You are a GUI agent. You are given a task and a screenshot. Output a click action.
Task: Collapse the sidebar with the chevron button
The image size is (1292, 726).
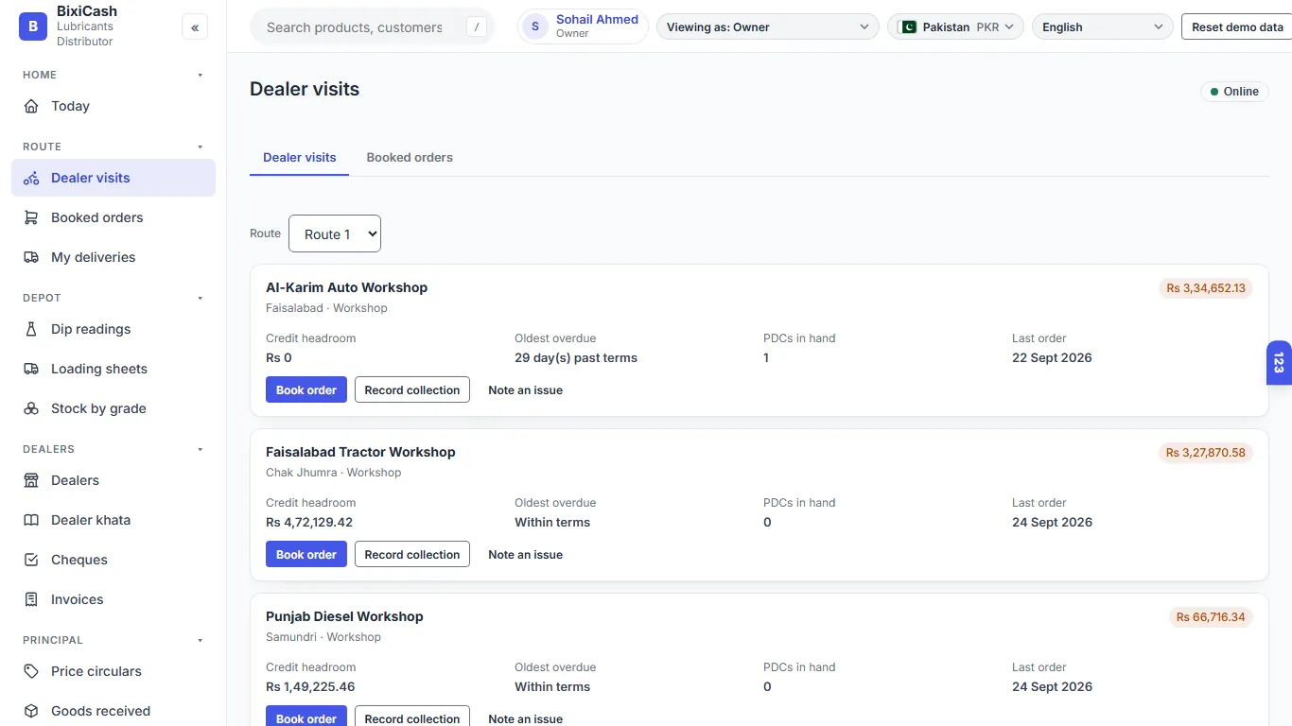click(x=195, y=27)
